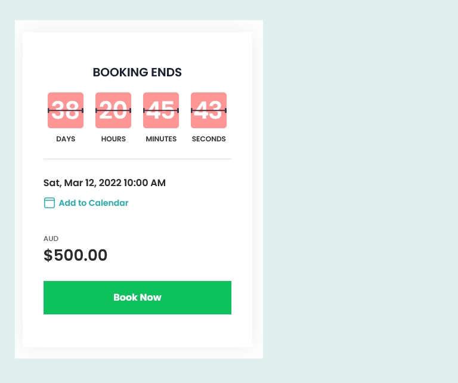This screenshot has height=383, width=458.
Task: Click the HOURS label under the countdown
Action: click(113, 139)
